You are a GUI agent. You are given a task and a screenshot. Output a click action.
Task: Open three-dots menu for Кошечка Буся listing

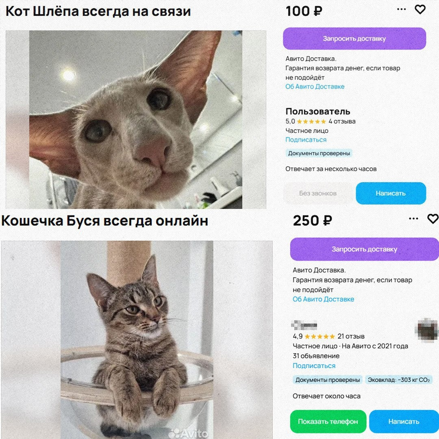(413, 219)
